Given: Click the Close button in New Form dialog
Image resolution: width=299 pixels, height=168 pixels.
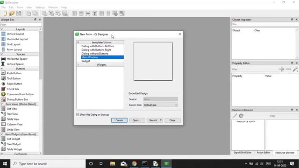Looking at the screenshot, I should coord(172,120).
